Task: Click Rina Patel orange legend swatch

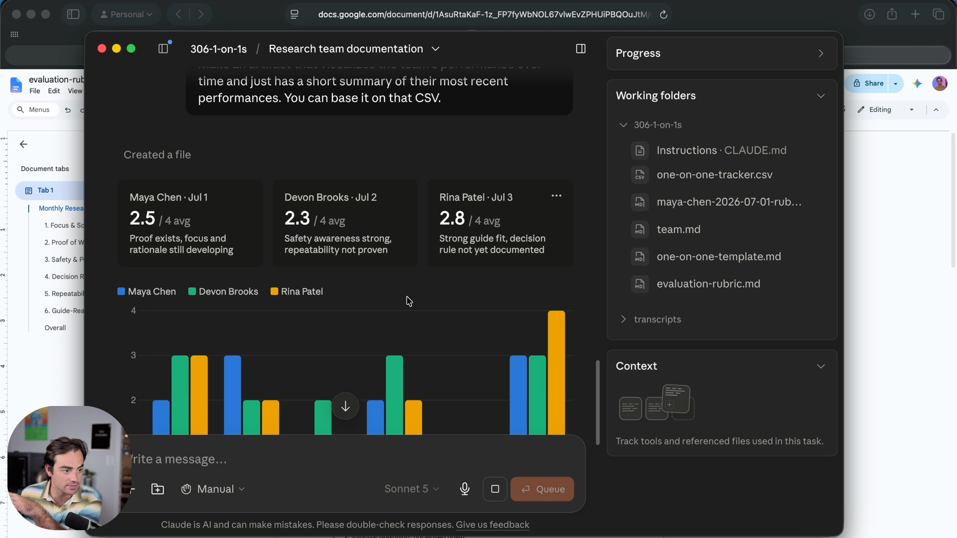Action: coord(275,292)
